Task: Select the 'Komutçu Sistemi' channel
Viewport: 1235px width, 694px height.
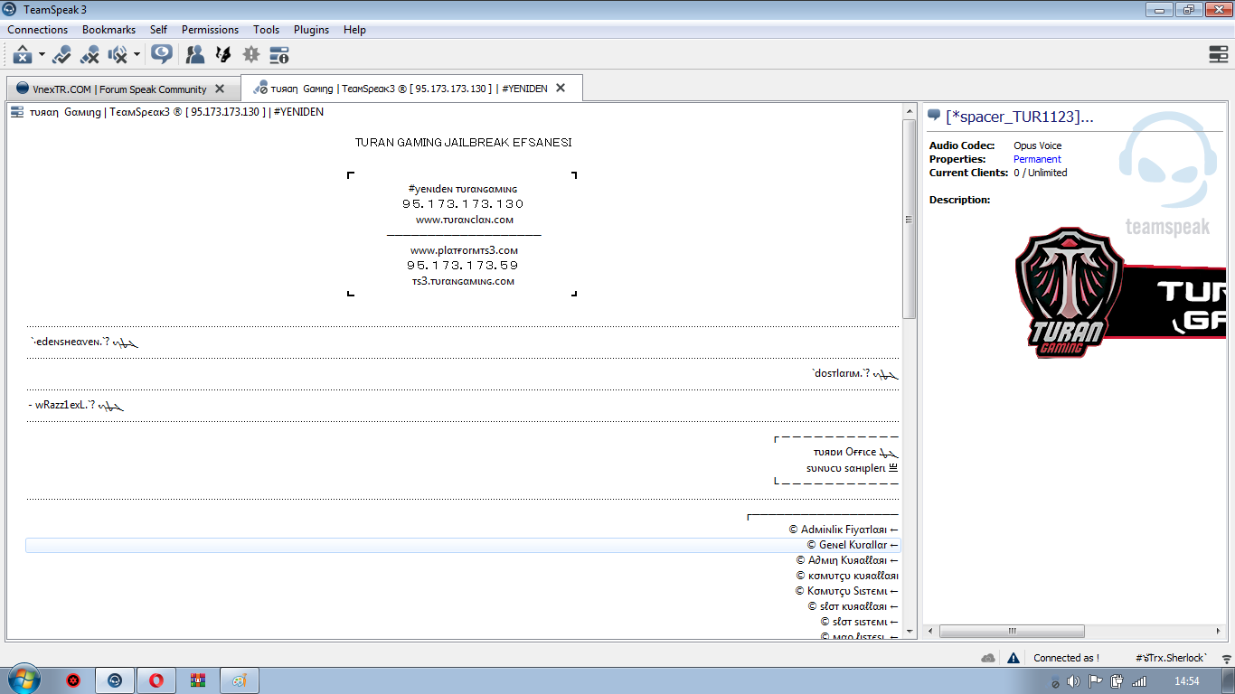Action: [847, 591]
